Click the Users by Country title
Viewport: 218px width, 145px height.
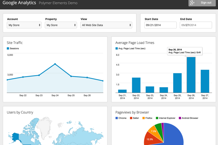(x=20, y=112)
